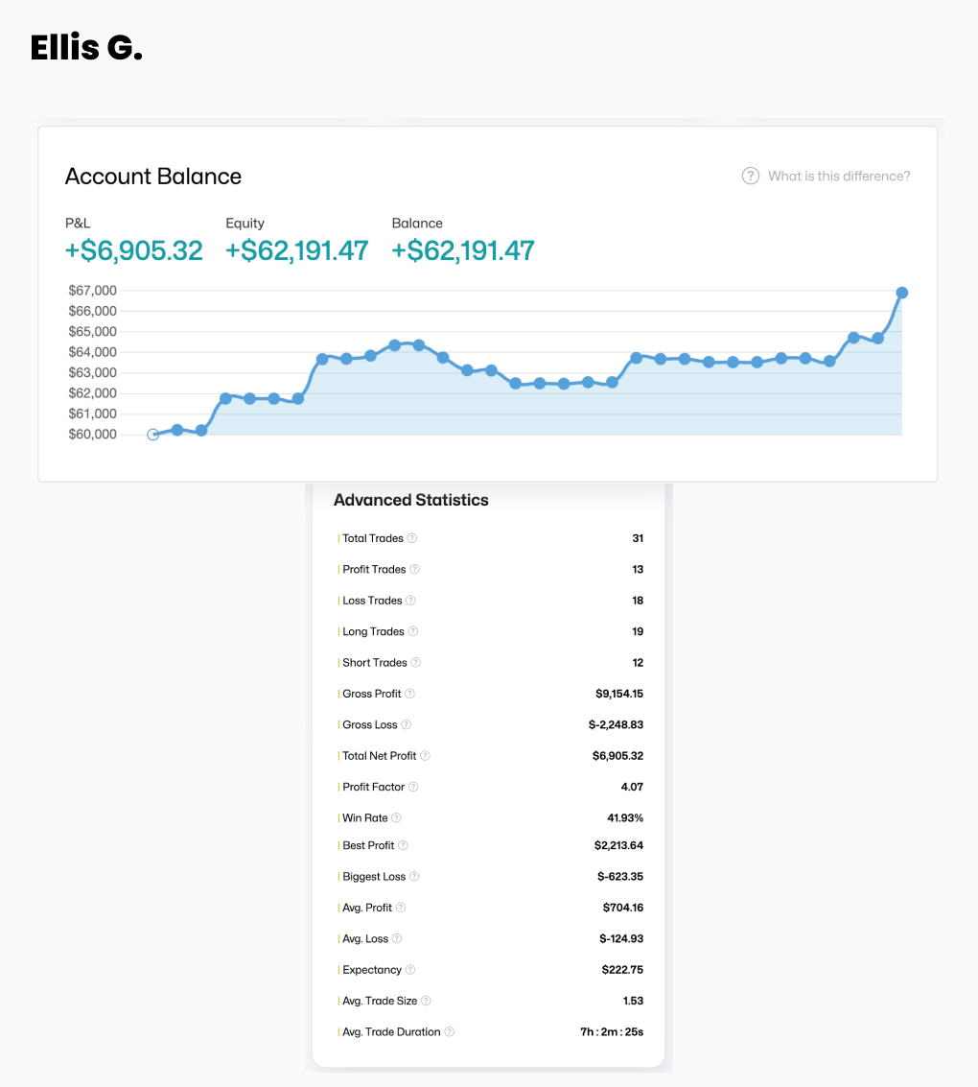Click the Total Net Profit help icon
978x1087 pixels.
coord(425,756)
